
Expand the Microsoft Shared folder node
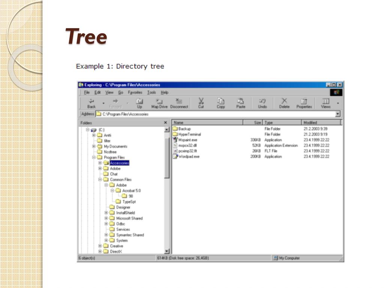(x=106, y=218)
